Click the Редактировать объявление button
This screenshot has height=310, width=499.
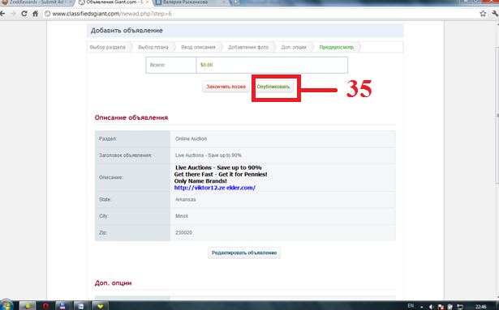(x=244, y=253)
